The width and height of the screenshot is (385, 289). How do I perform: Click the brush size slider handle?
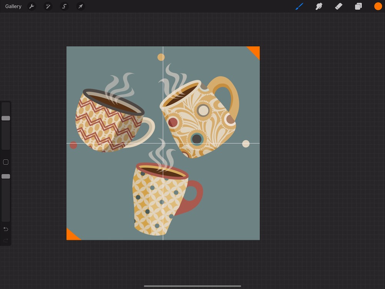pos(6,118)
